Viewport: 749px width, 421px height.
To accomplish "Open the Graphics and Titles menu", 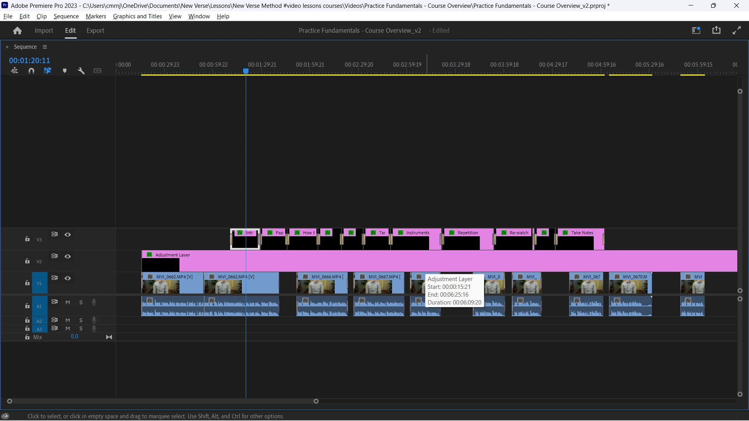I will click(137, 16).
